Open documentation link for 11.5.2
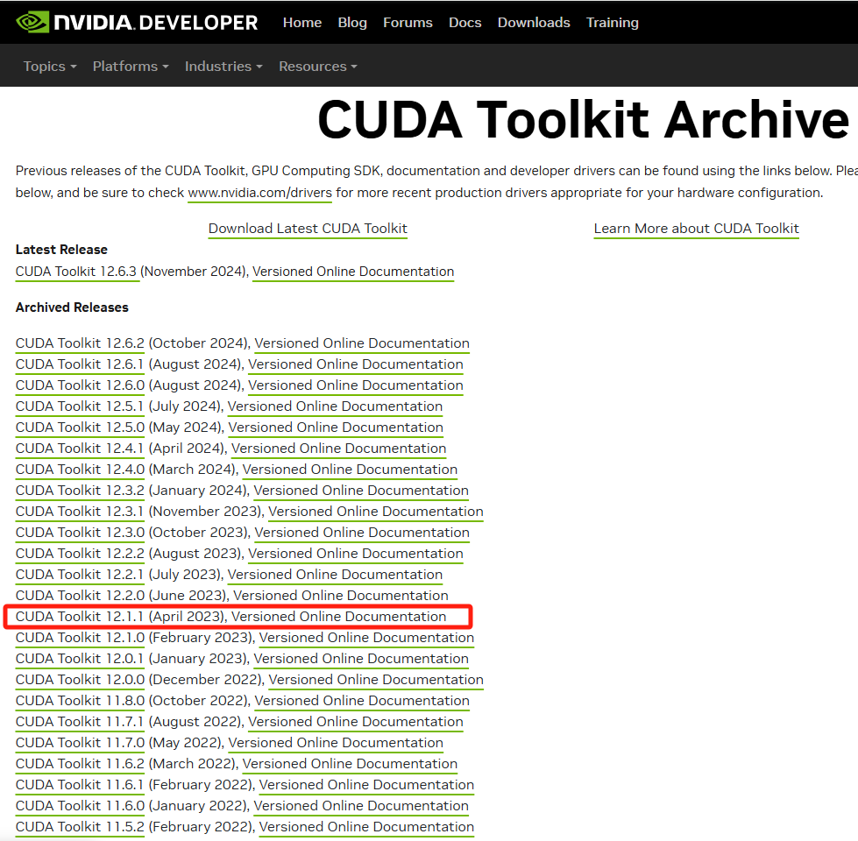This screenshot has width=858, height=841. click(x=366, y=827)
